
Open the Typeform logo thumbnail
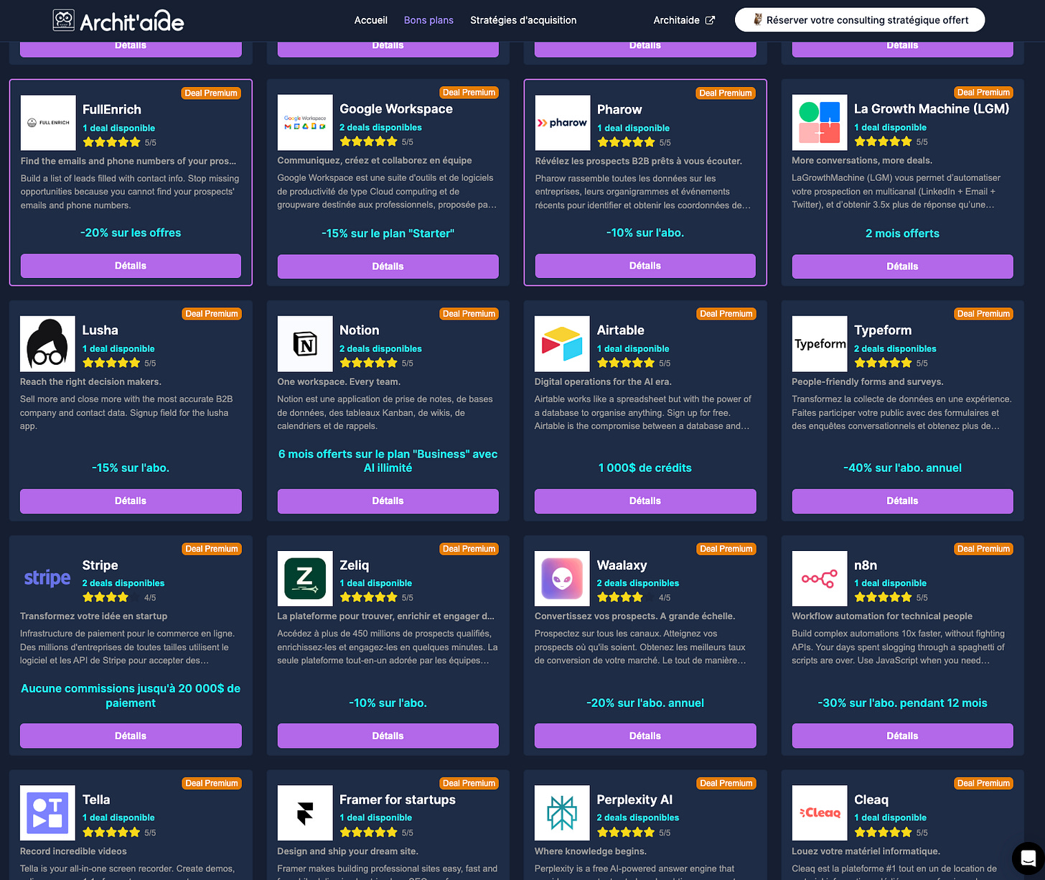tap(820, 343)
